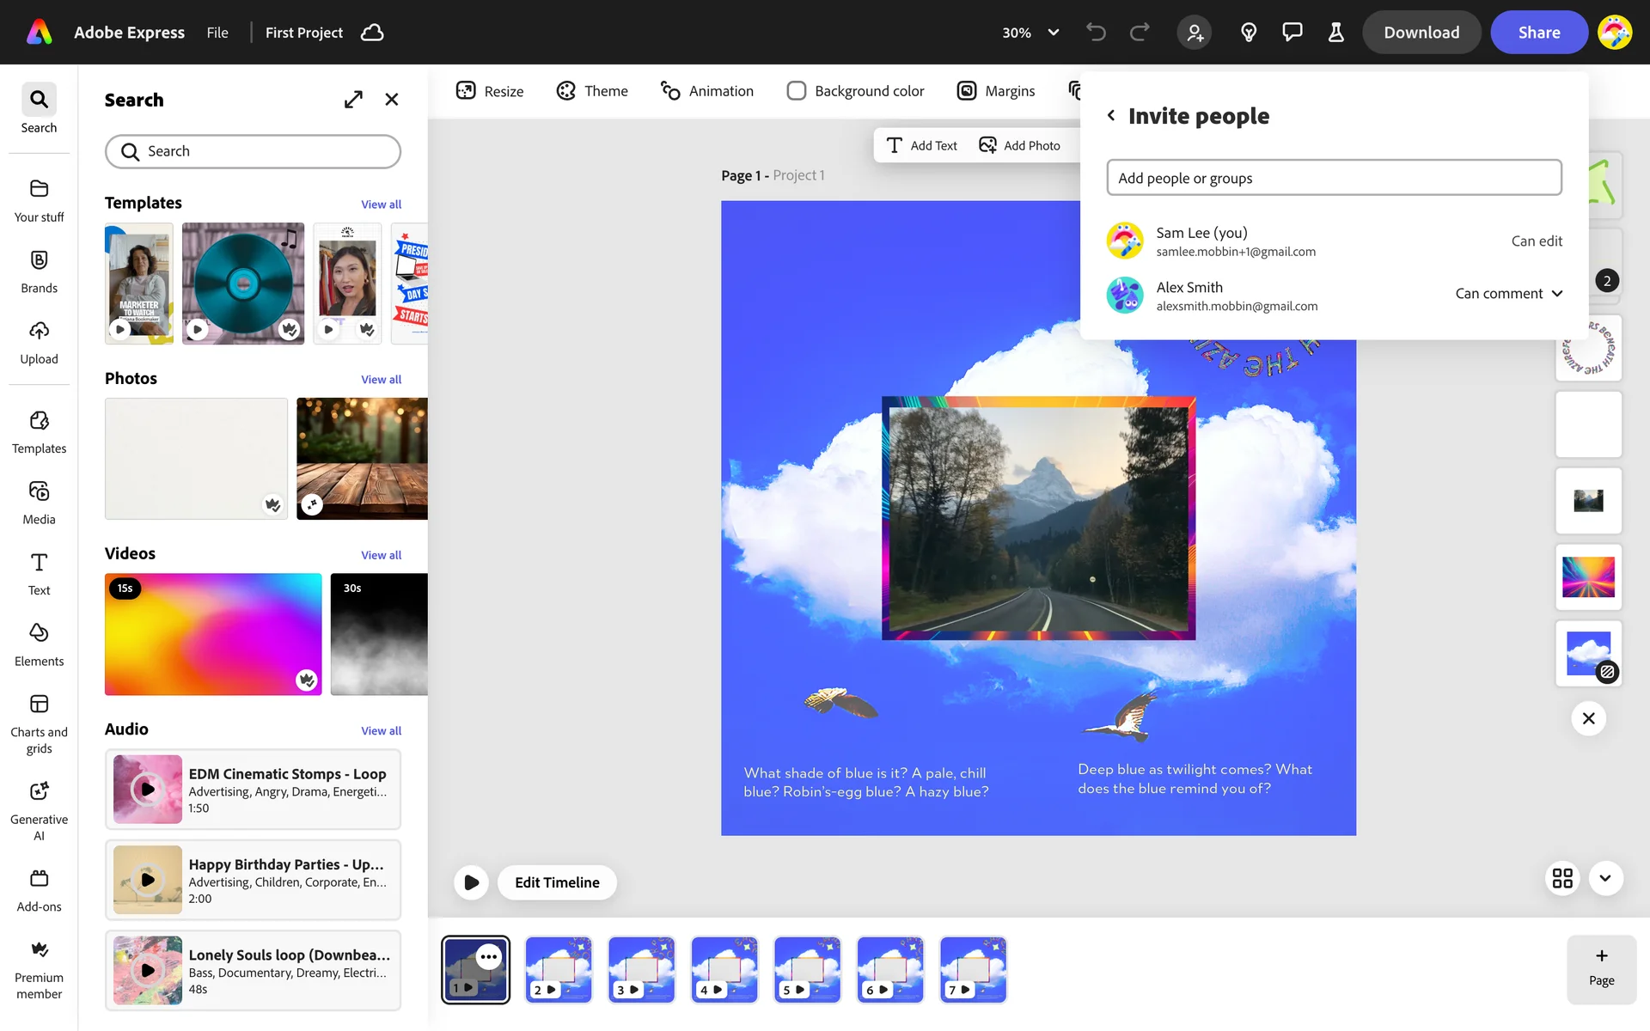Open the Animation options

point(706,91)
